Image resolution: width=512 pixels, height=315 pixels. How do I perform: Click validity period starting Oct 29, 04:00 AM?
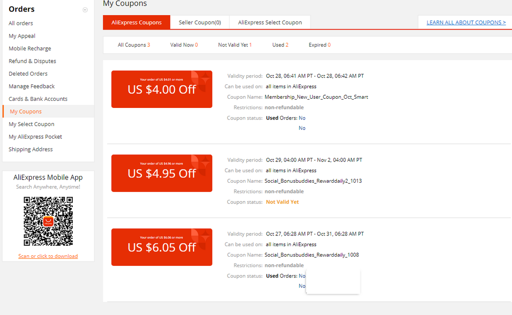tap(314, 160)
